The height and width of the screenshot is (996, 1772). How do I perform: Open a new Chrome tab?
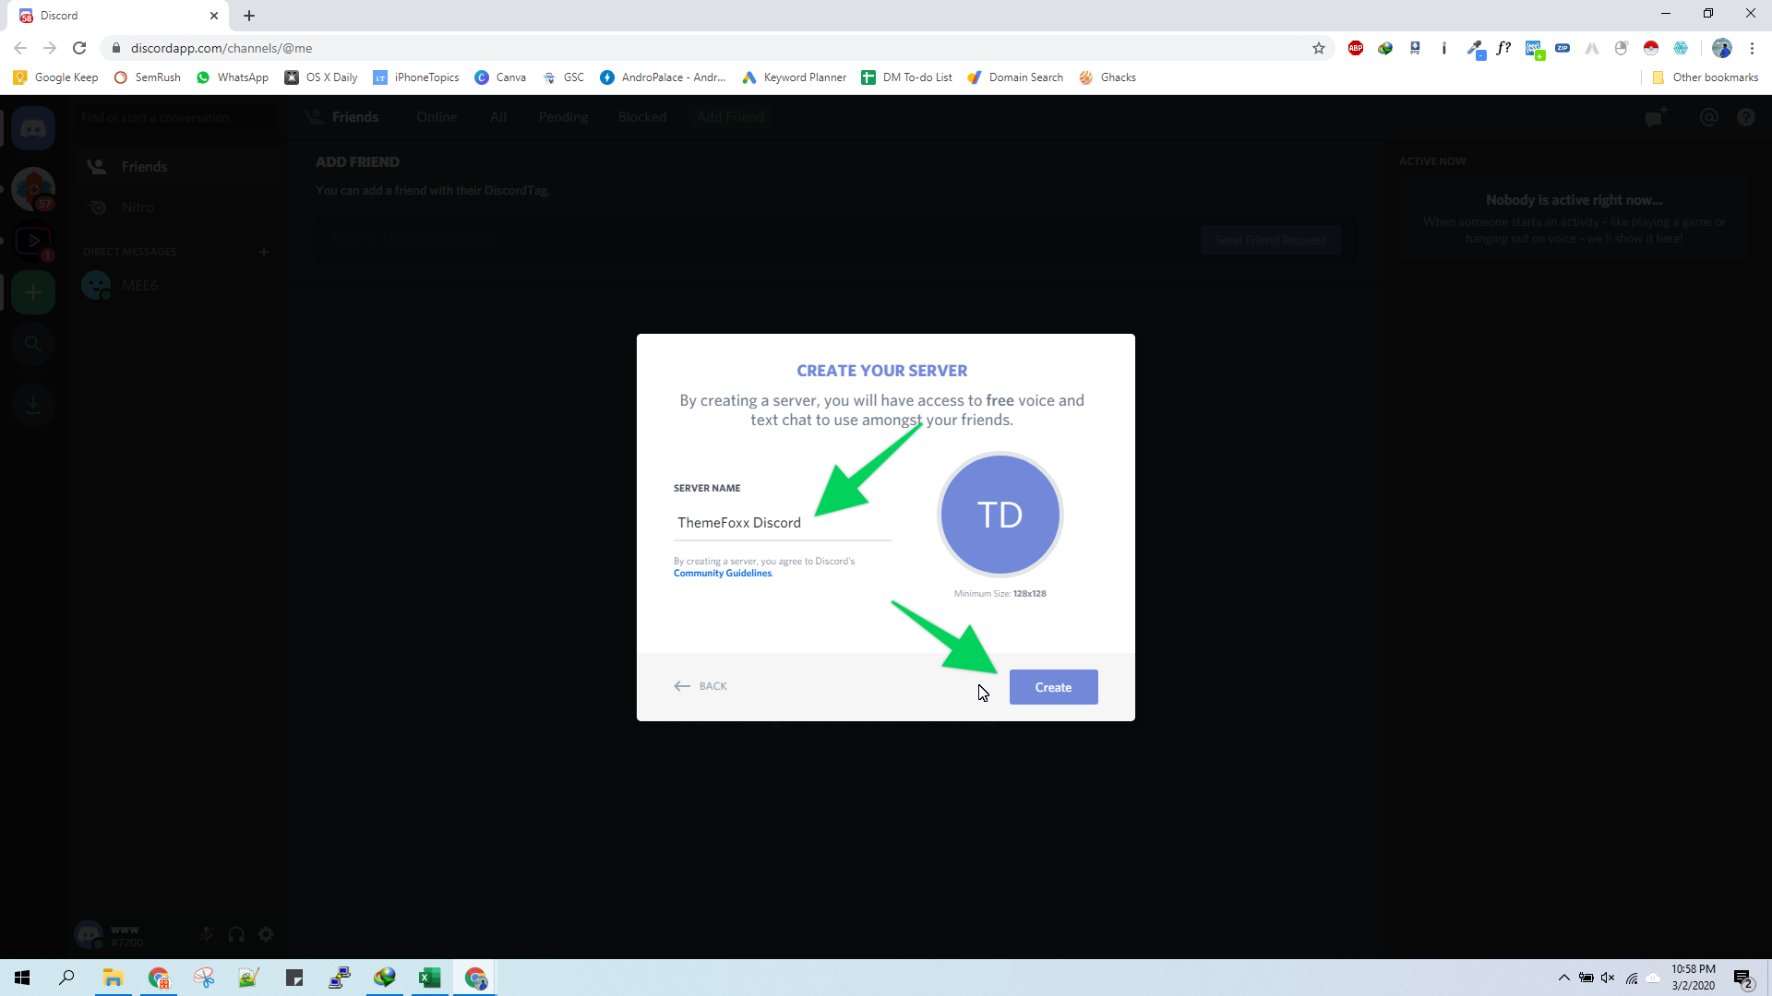249,16
